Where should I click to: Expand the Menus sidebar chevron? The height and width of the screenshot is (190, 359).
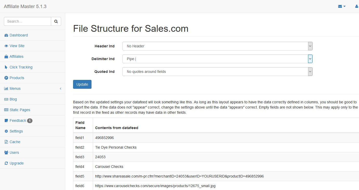[x=61, y=88]
